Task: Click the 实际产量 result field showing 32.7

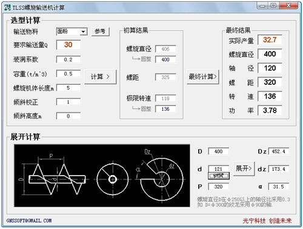Action: pos(270,40)
